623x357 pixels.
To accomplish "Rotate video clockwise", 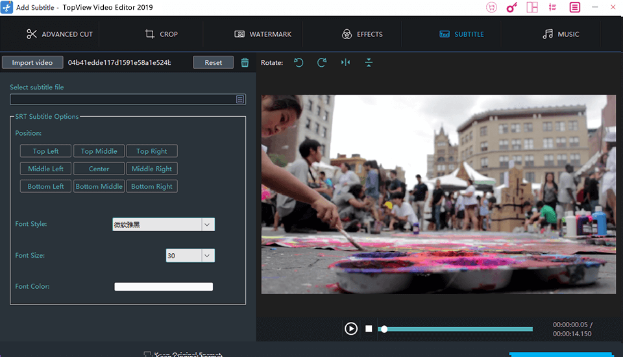I will tap(322, 63).
